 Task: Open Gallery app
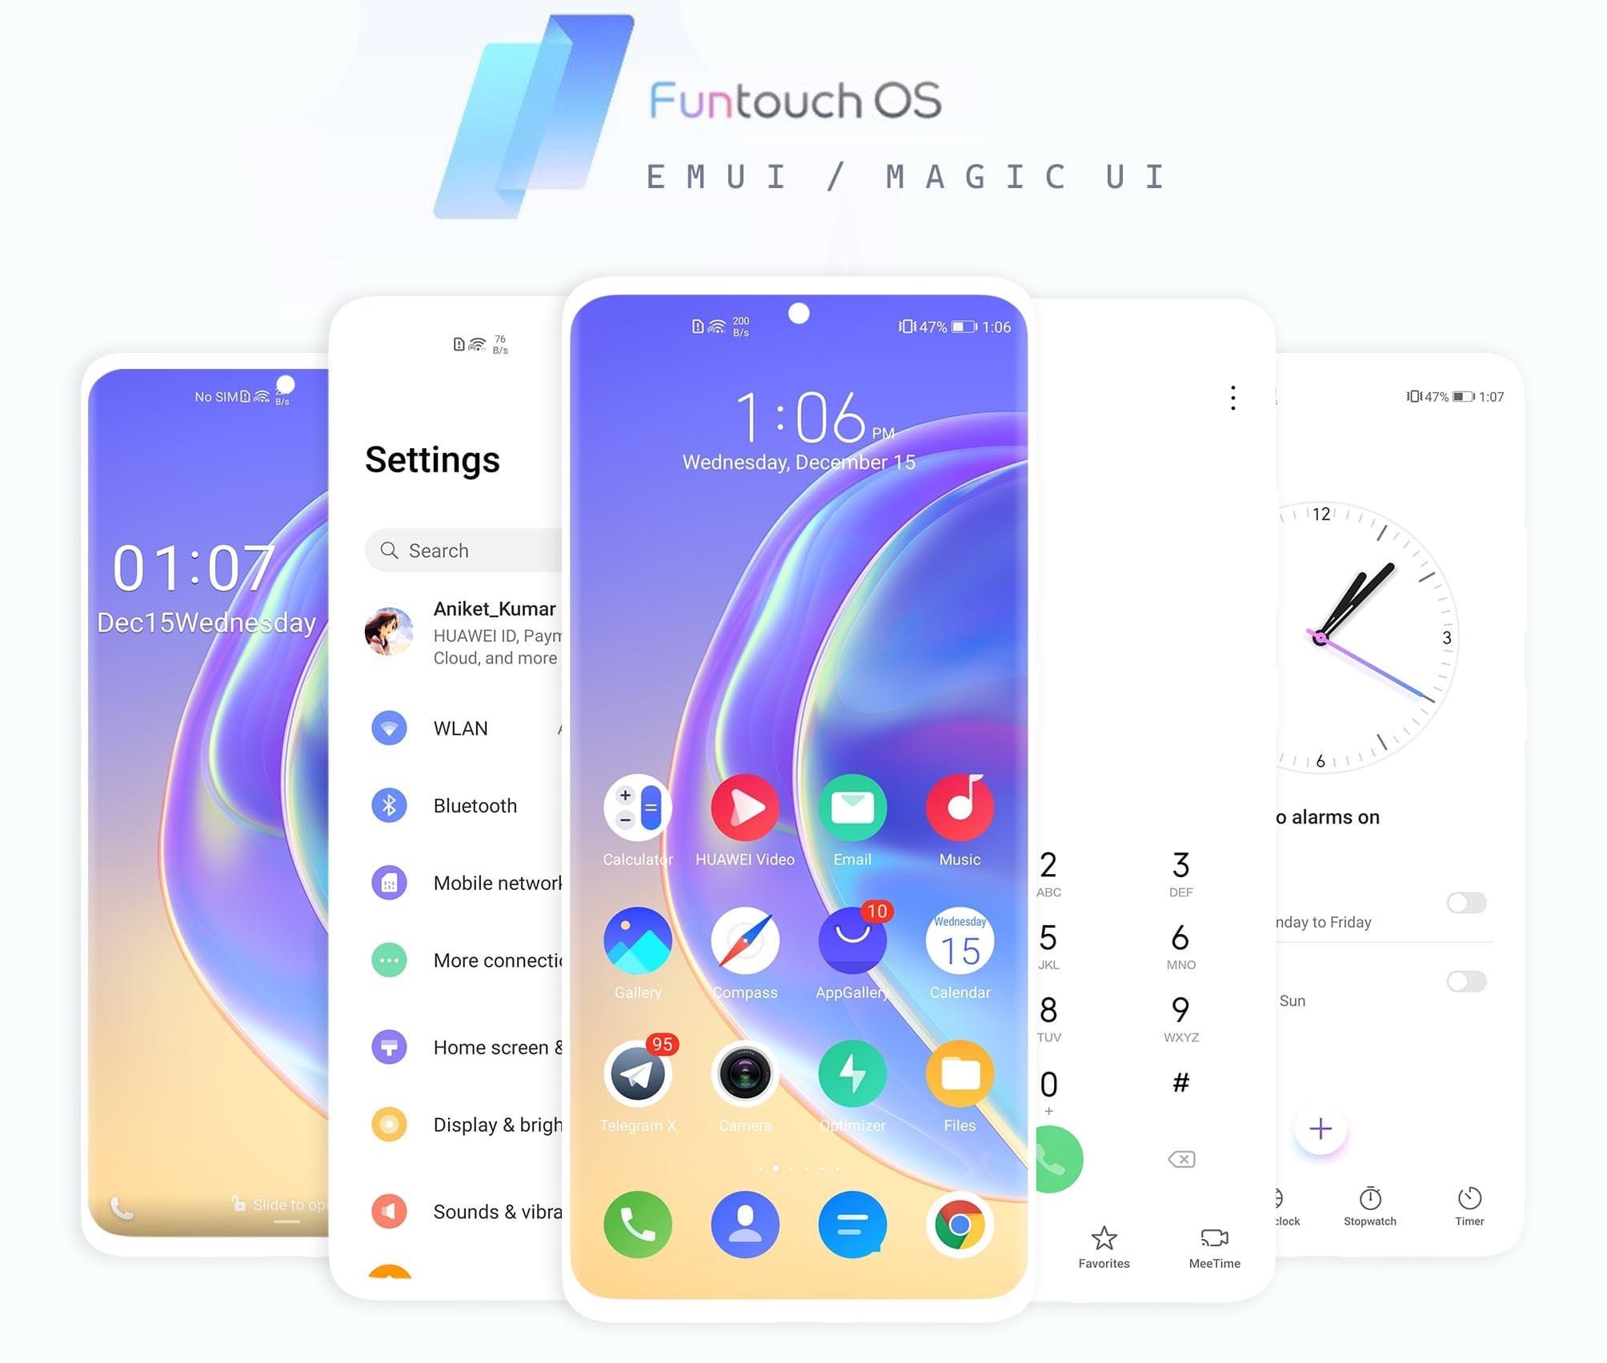(x=636, y=948)
